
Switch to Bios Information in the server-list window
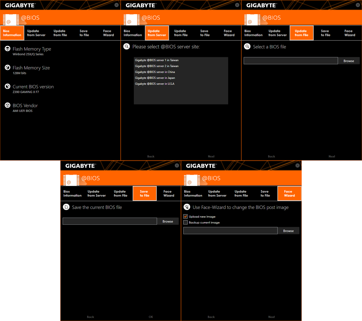coord(133,33)
